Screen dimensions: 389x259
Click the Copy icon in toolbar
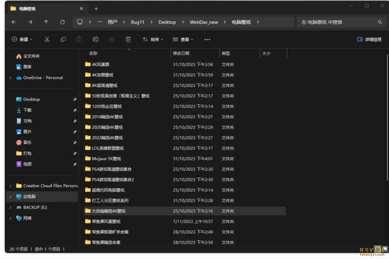click(63, 39)
